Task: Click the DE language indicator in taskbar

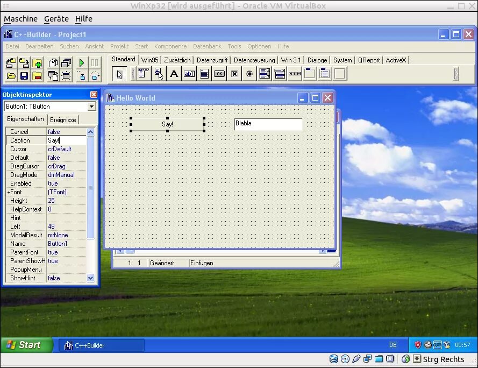Action: (x=393, y=345)
